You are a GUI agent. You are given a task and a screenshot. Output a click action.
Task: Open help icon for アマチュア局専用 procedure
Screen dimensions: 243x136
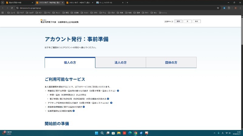click(111, 103)
